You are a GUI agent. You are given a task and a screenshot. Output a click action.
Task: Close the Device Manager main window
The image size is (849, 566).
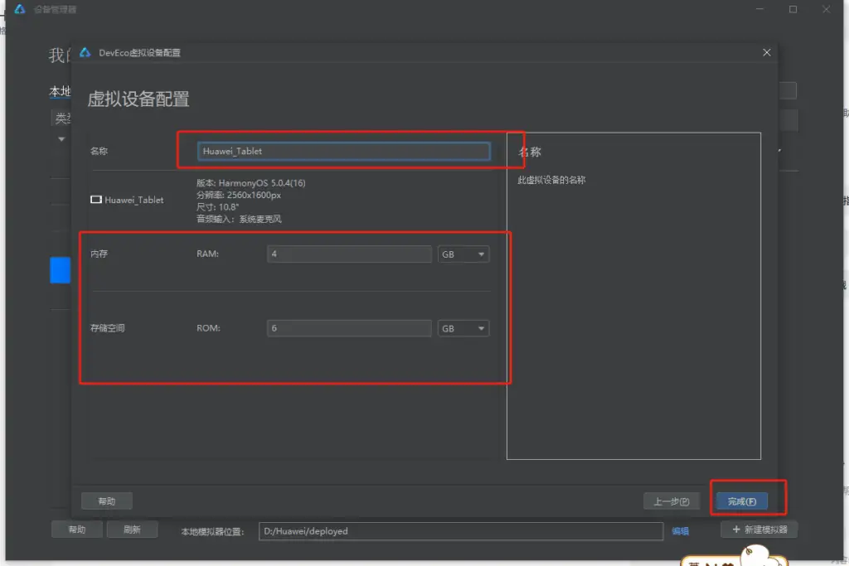827,9
